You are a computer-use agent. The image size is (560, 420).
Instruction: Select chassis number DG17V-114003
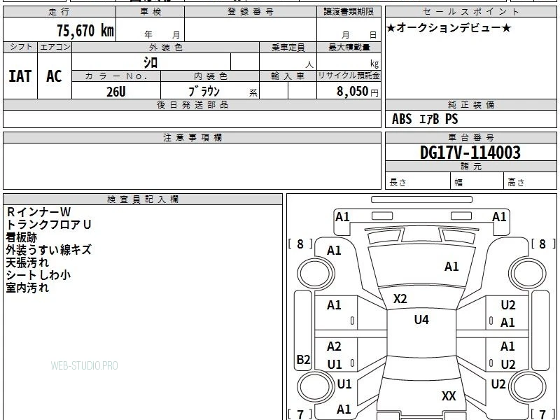pos(470,153)
